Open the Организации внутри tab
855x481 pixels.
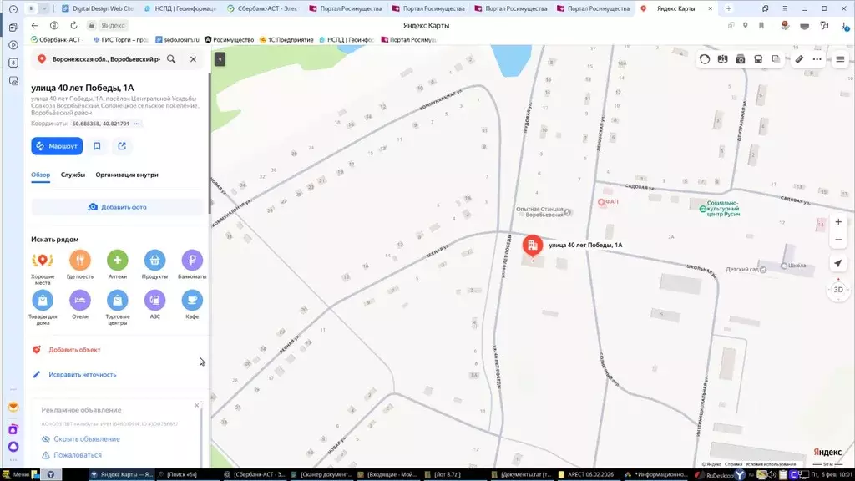pos(127,175)
